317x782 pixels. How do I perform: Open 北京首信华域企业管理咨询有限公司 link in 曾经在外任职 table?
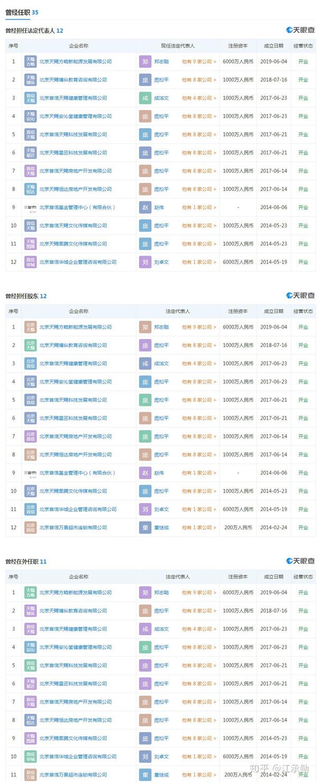(x=78, y=757)
